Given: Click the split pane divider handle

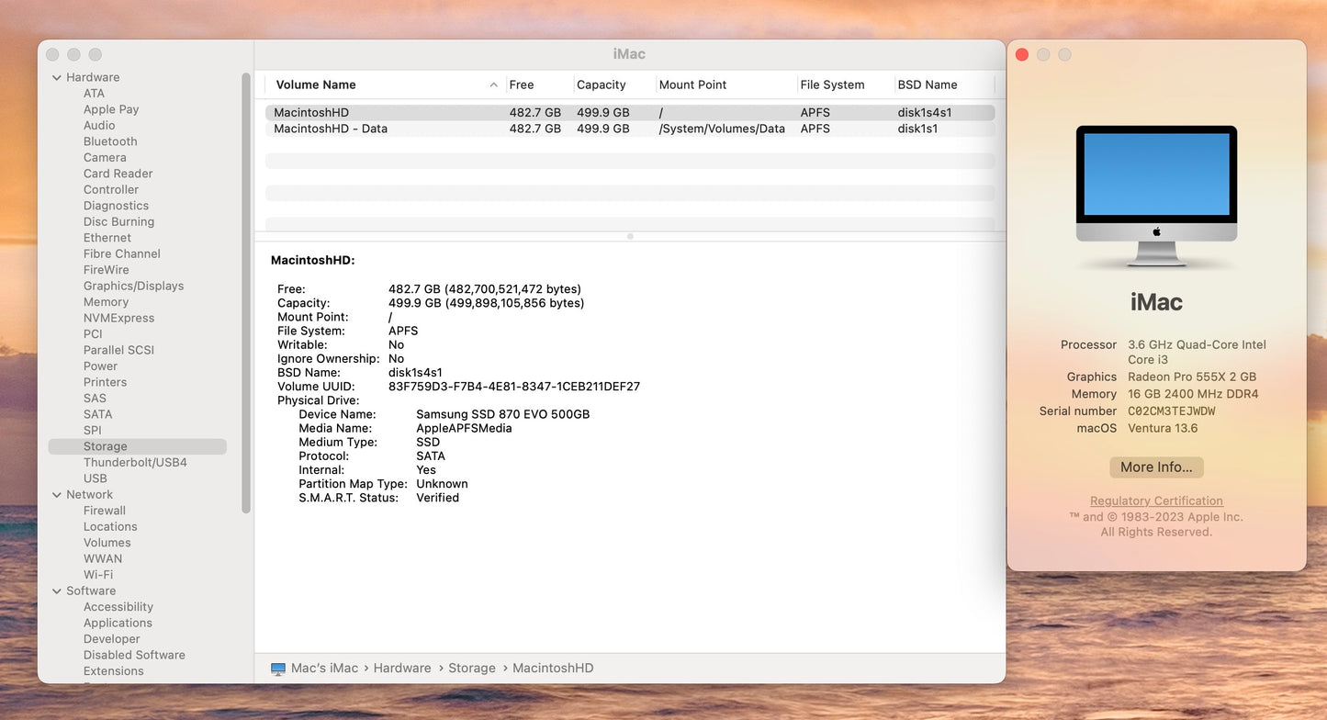Looking at the screenshot, I should click(630, 237).
